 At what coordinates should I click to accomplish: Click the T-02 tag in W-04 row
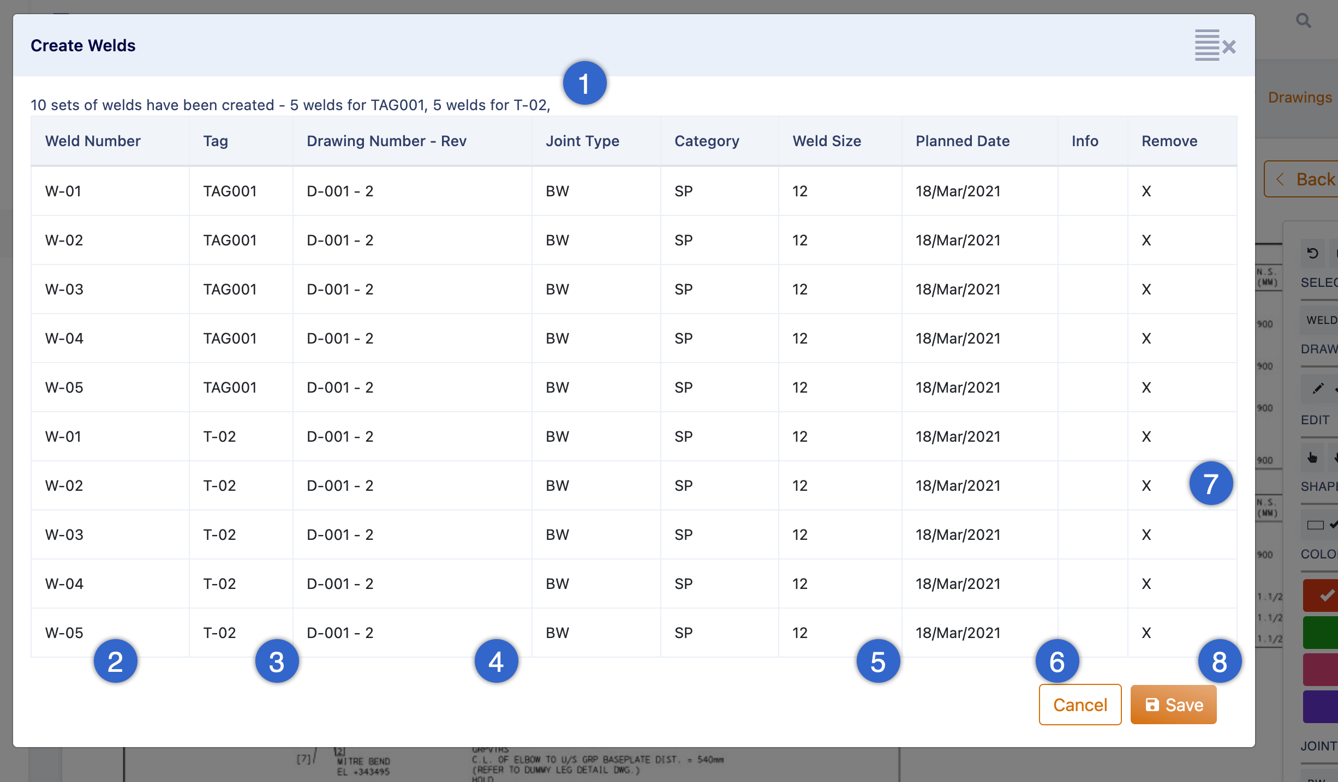[x=219, y=584]
